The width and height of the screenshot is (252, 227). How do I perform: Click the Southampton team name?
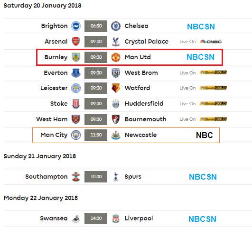click(47, 177)
